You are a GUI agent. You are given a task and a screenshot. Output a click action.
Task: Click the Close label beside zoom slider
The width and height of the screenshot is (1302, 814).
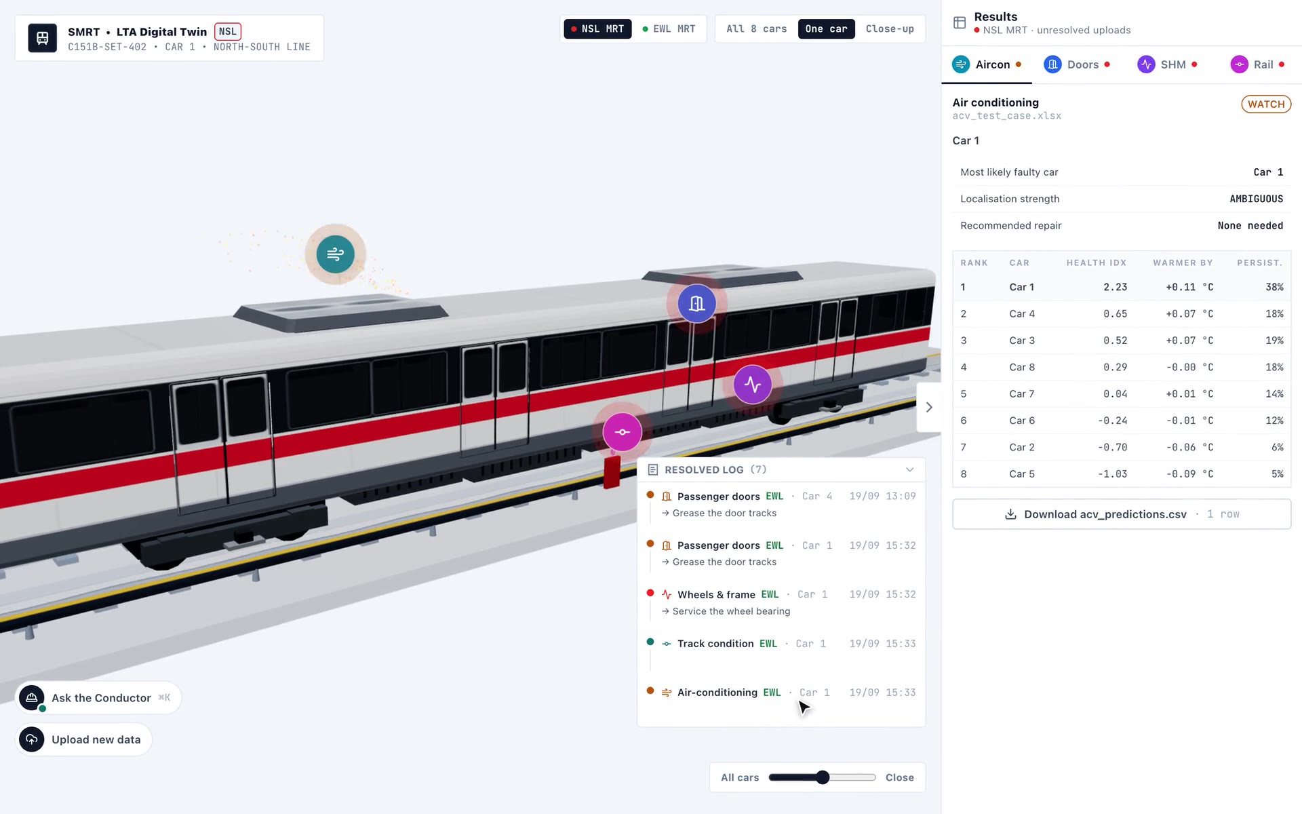pos(899,777)
